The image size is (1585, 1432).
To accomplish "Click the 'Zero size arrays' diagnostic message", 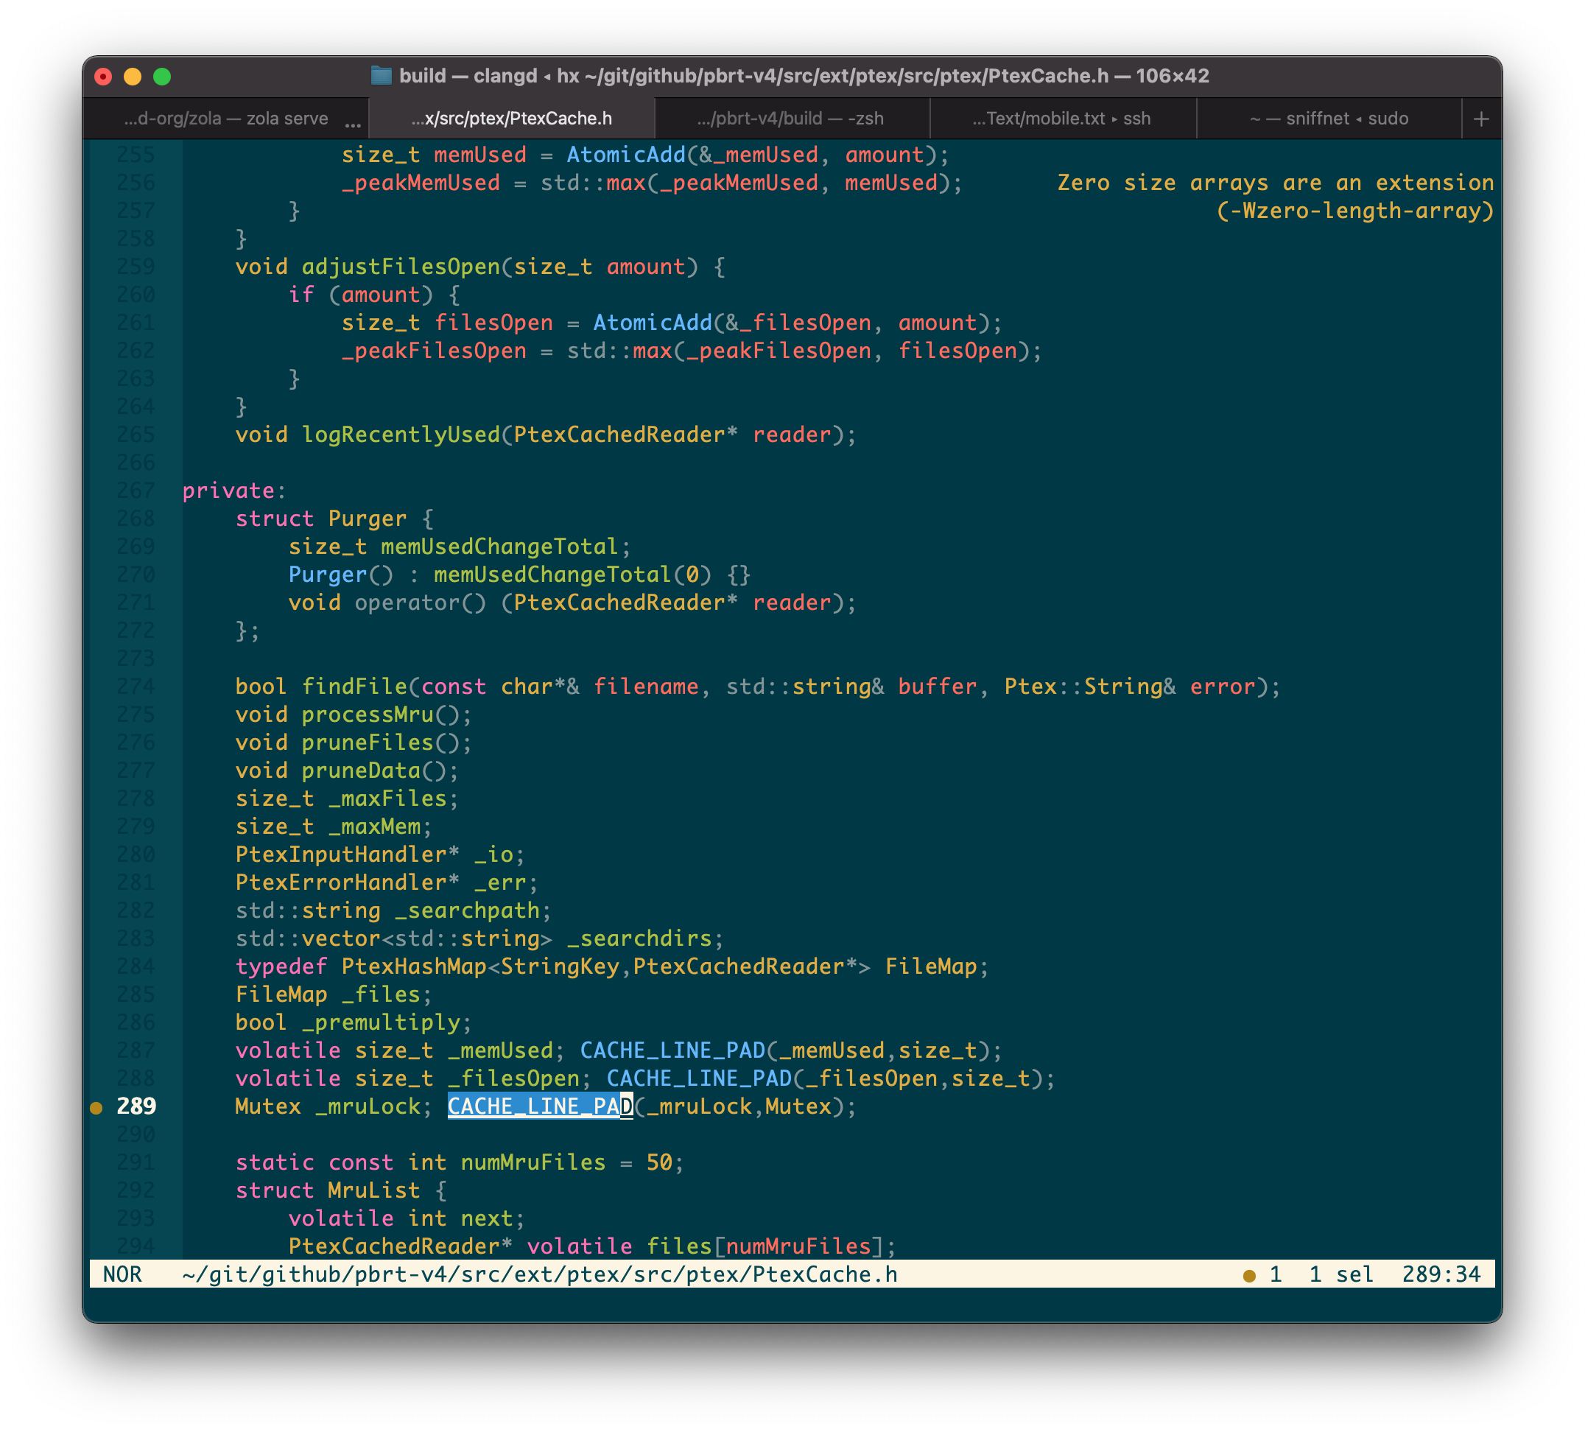I will pyautogui.click(x=1274, y=183).
